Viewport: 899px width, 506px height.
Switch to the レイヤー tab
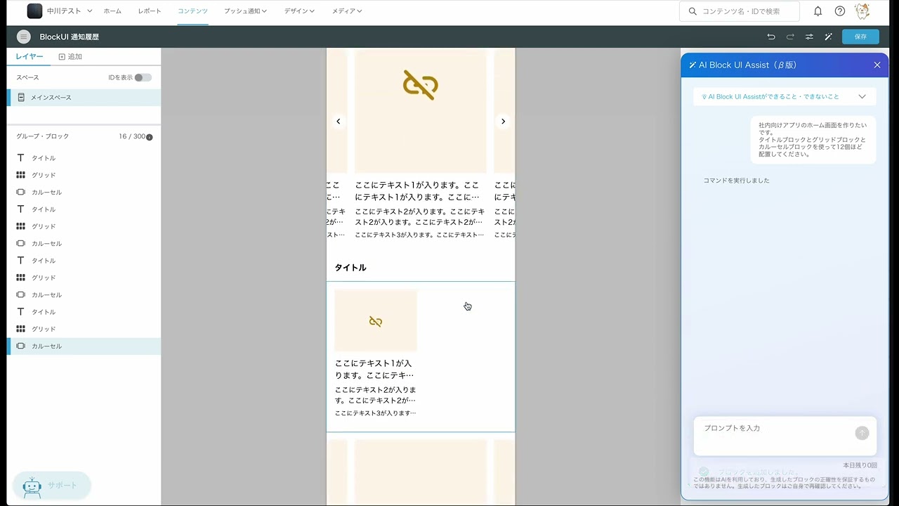[x=29, y=56]
